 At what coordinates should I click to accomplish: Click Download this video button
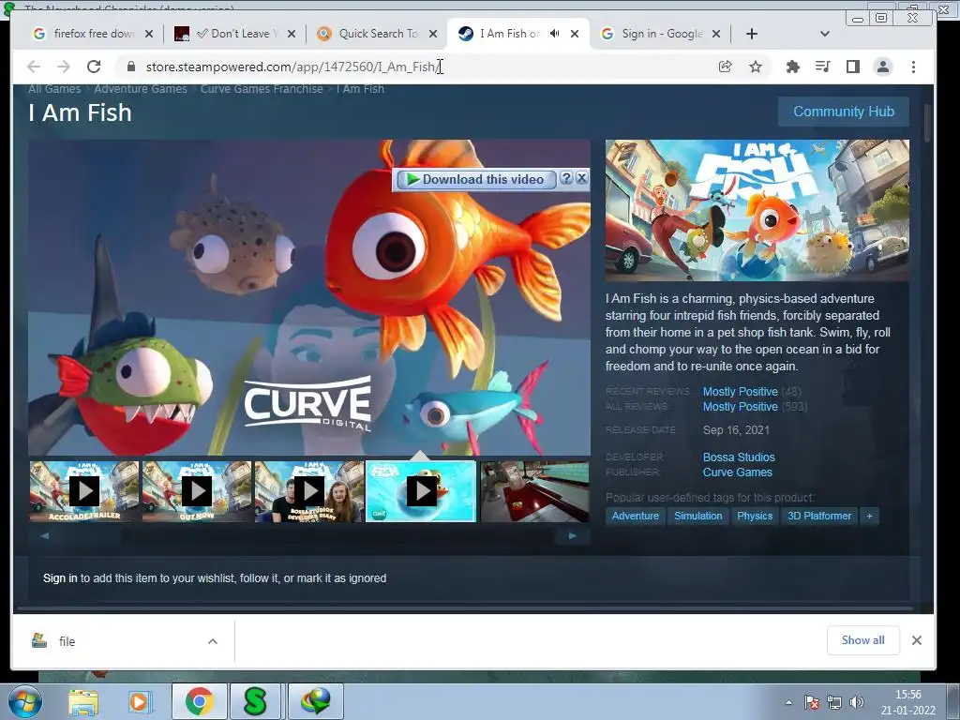point(475,179)
